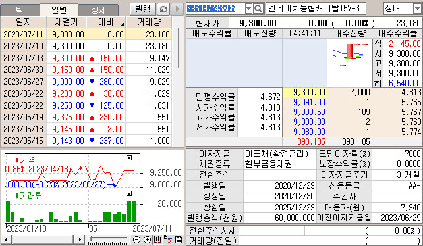Open the bond code dropdown arrow
The width and height of the screenshot is (423, 246).
[x=248, y=9]
